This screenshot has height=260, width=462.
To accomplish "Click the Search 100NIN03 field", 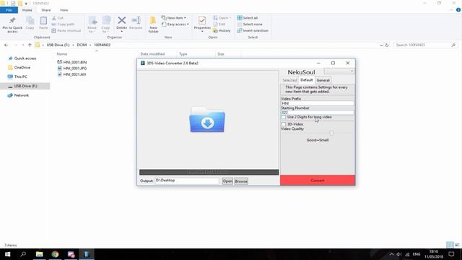I will coord(426,45).
